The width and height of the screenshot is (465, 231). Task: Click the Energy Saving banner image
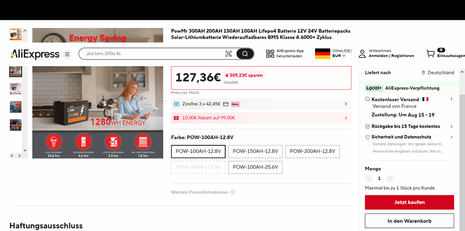(98, 35)
